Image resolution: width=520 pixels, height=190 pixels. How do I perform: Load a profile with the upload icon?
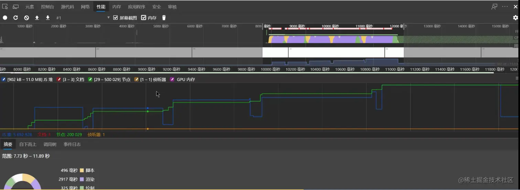coord(37,18)
